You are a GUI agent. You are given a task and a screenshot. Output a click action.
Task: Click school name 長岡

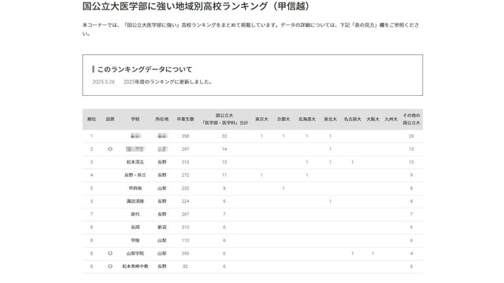135,227
